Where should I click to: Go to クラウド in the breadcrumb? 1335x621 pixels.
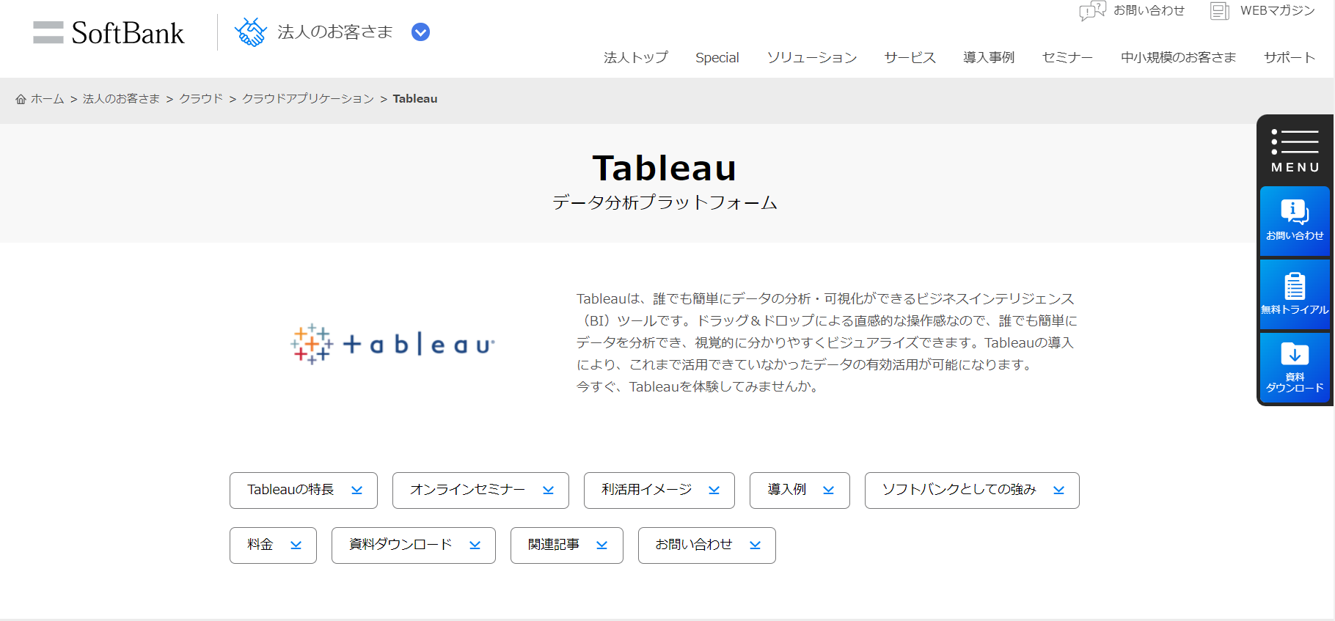[x=201, y=99]
